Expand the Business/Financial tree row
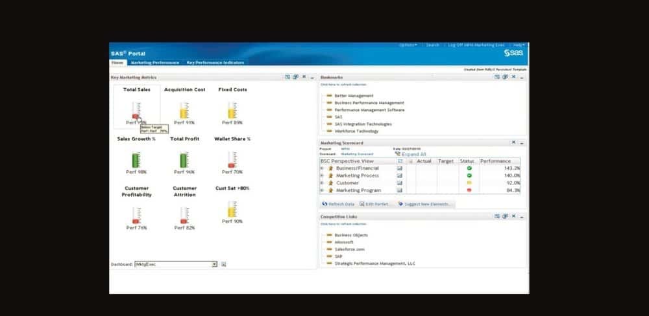 [x=322, y=168]
